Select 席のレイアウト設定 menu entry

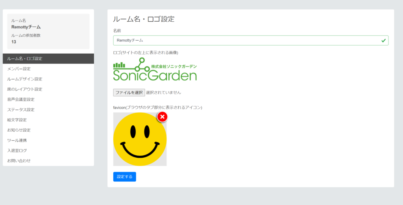click(48, 89)
